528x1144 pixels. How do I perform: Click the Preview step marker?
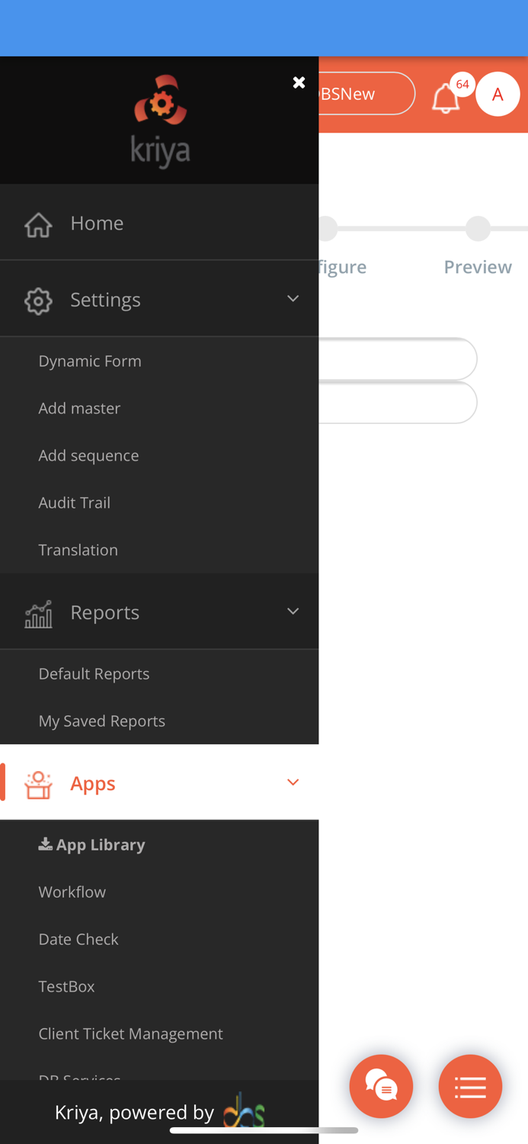pos(478,228)
